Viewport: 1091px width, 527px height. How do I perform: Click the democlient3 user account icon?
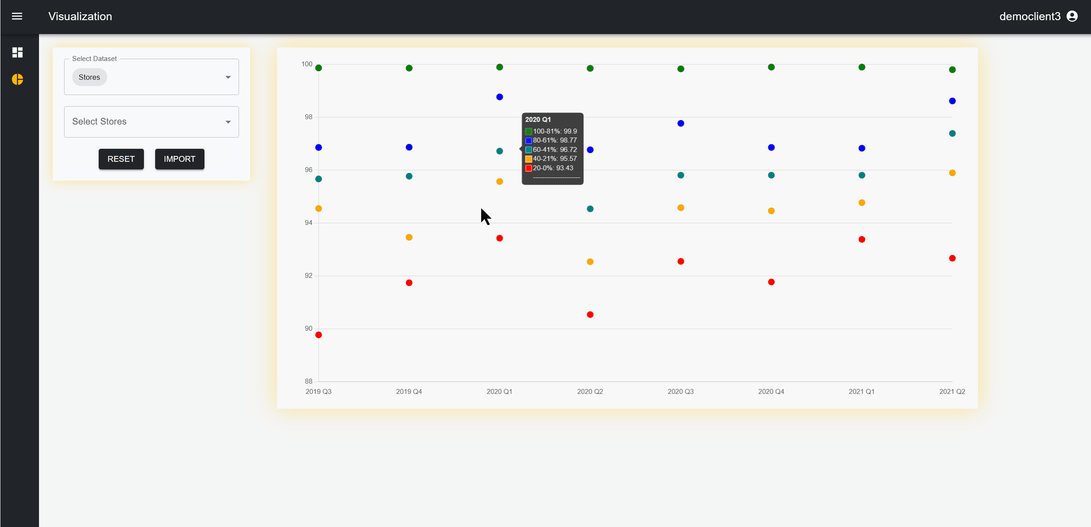(1072, 16)
